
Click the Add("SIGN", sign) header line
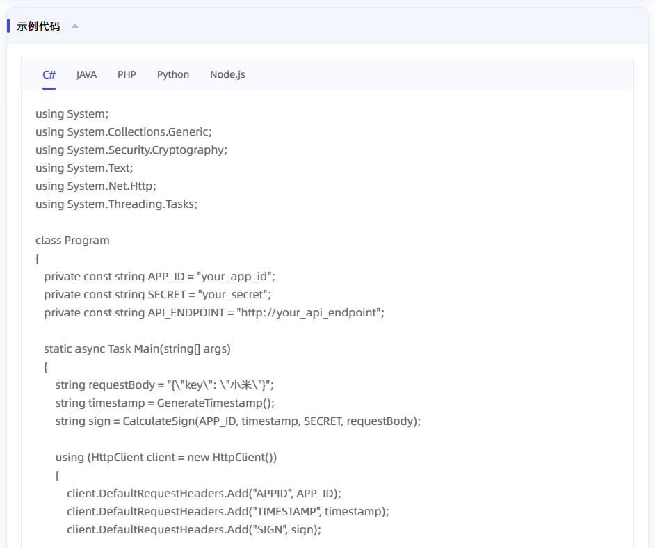point(193,529)
